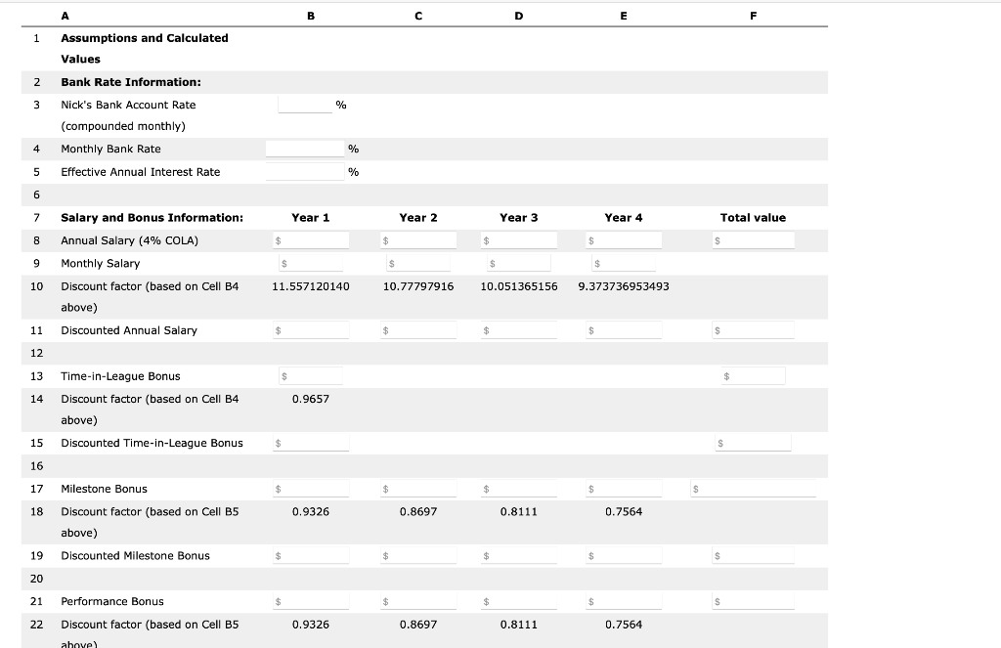The width and height of the screenshot is (1001, 648).
Task: Click Milestone Bonus Year 4 input
Action: (x=624, y=489)
